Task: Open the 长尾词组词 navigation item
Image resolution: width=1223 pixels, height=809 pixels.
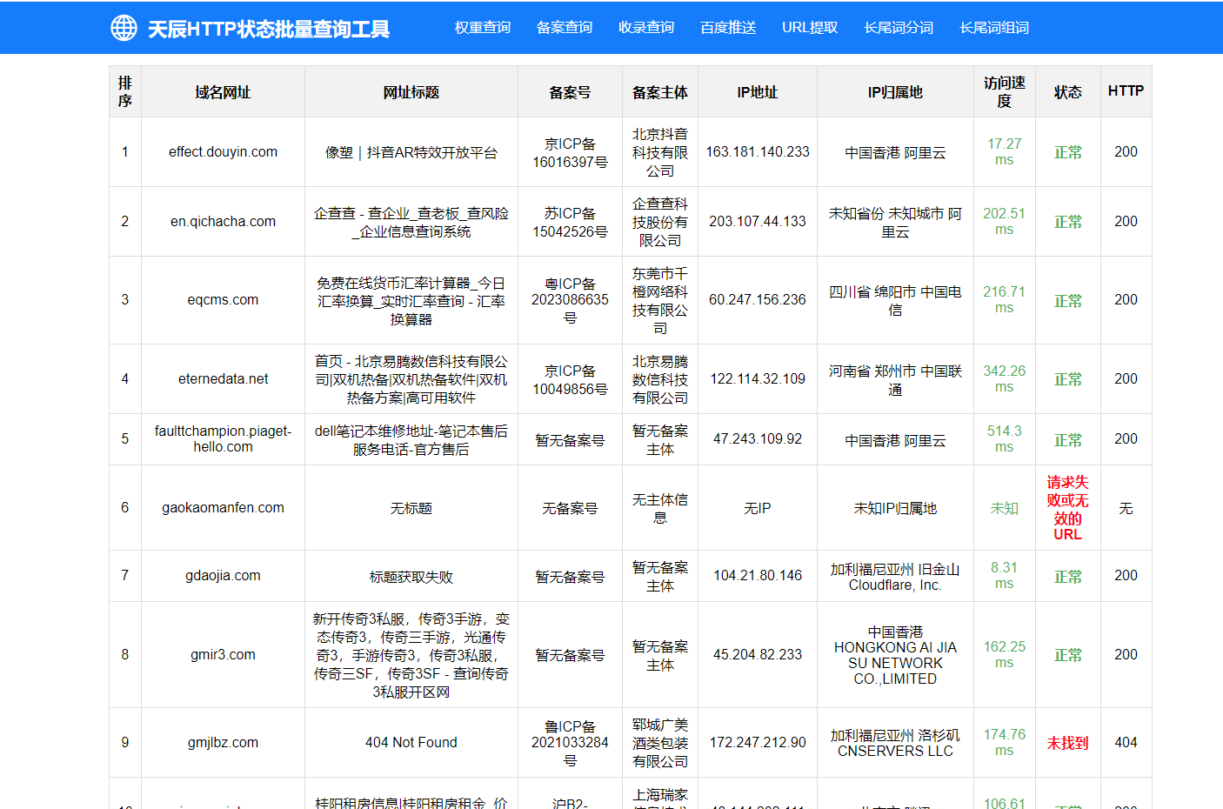Action: pos(994,28)
